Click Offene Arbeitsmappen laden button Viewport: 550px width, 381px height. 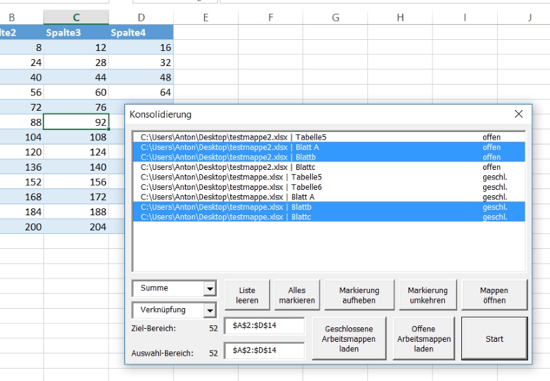(x=423, y=338)
